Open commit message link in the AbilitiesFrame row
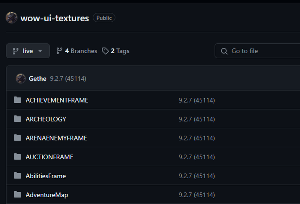Screen dimensions: 300x204 point(196,176)
